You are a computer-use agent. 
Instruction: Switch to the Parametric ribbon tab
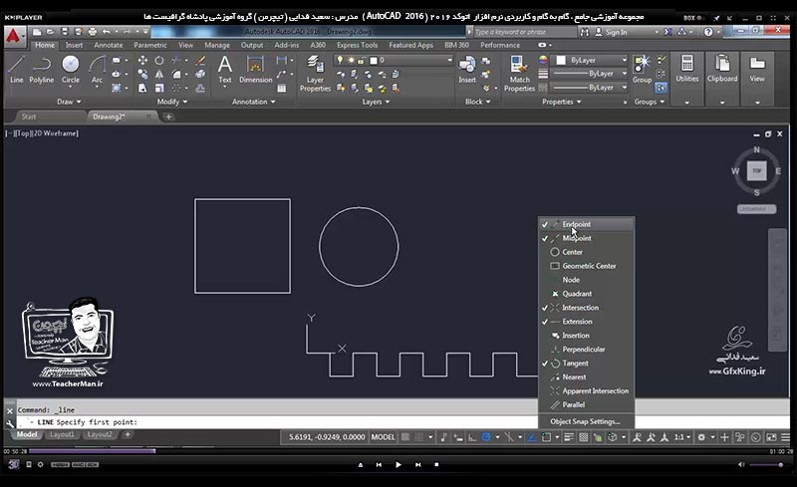150,45
